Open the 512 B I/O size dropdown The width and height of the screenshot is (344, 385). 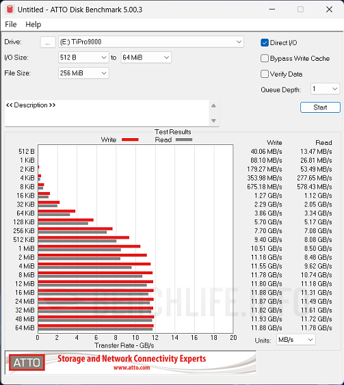coord(83,57)
